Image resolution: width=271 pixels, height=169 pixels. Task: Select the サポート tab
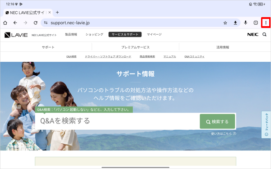coord(48,47)
